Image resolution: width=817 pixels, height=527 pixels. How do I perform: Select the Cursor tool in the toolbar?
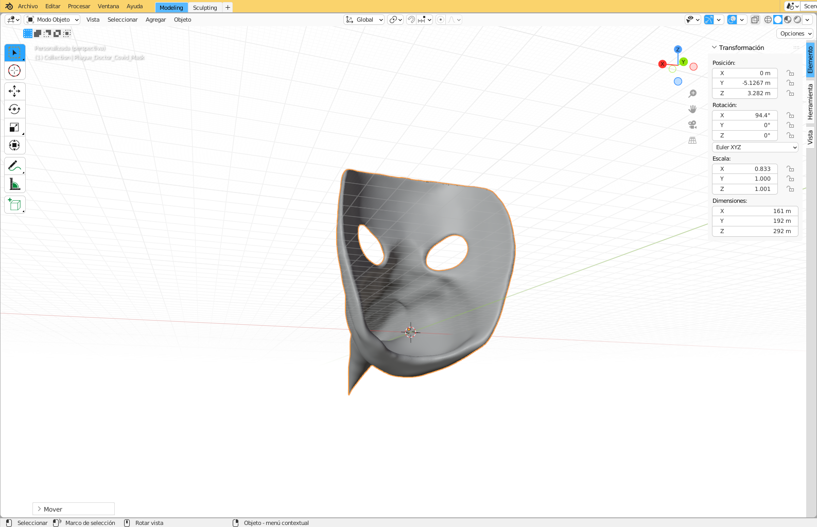[14, 71]
